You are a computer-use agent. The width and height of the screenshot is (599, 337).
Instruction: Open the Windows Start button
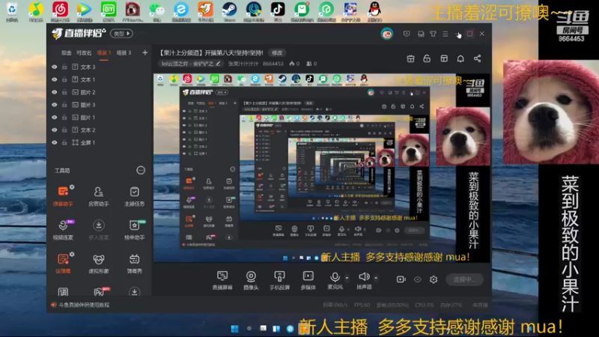234,329
